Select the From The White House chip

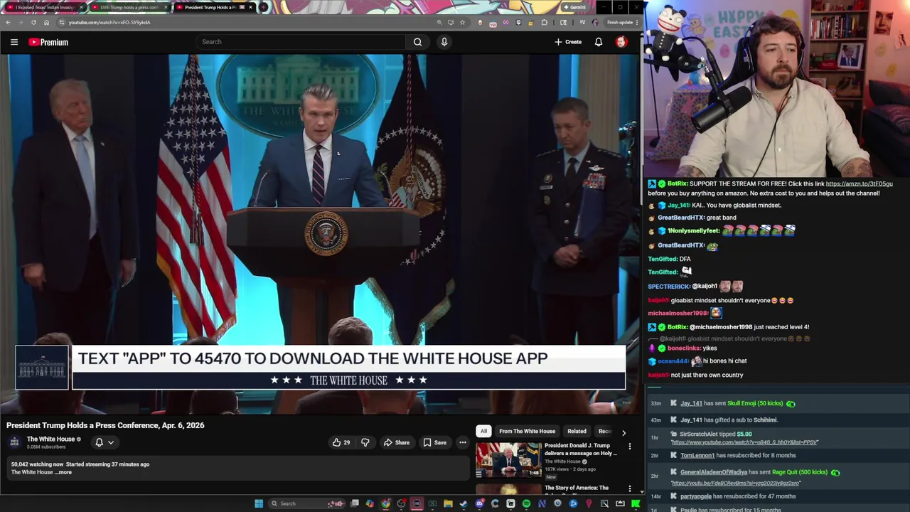coord(527,431)
